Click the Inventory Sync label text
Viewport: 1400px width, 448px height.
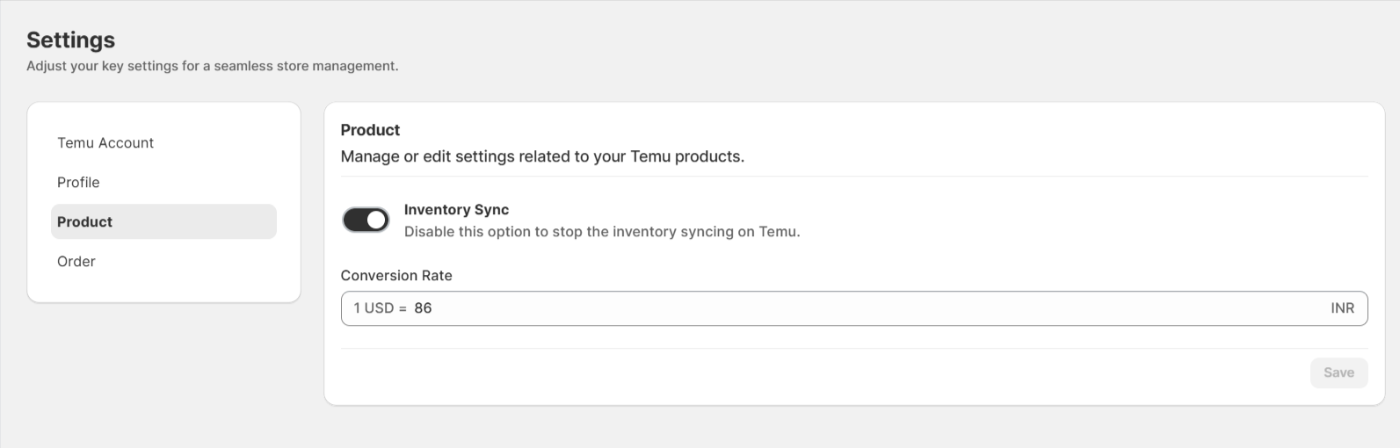pyautogui.click(x=456, y=210)
